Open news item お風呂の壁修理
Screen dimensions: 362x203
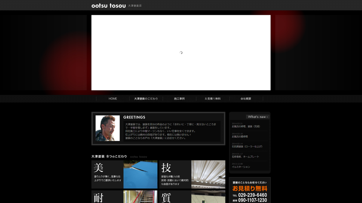click(240, 136)
